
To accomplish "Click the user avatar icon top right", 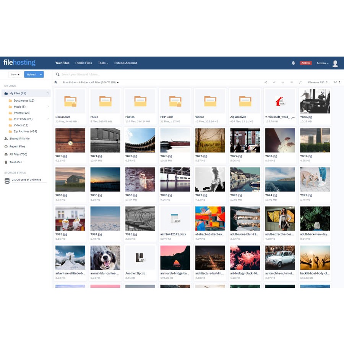I will tap(335, 63).
